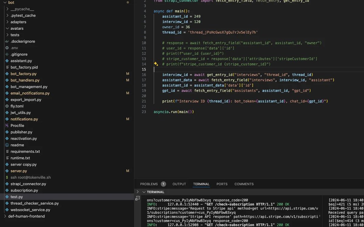
Task: Expand the def-human-frontend folder
Action: click(5, 216)
